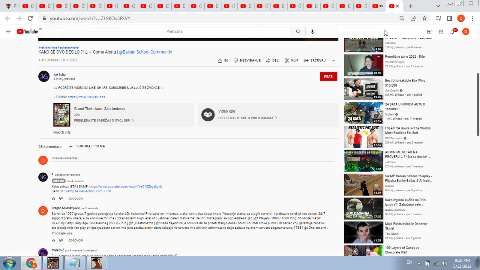Open PREGLEDAJTE SVE O VIDEO IGRAMA
The image size is (480, 270).
pyautogui.click(x=248, y=118)
